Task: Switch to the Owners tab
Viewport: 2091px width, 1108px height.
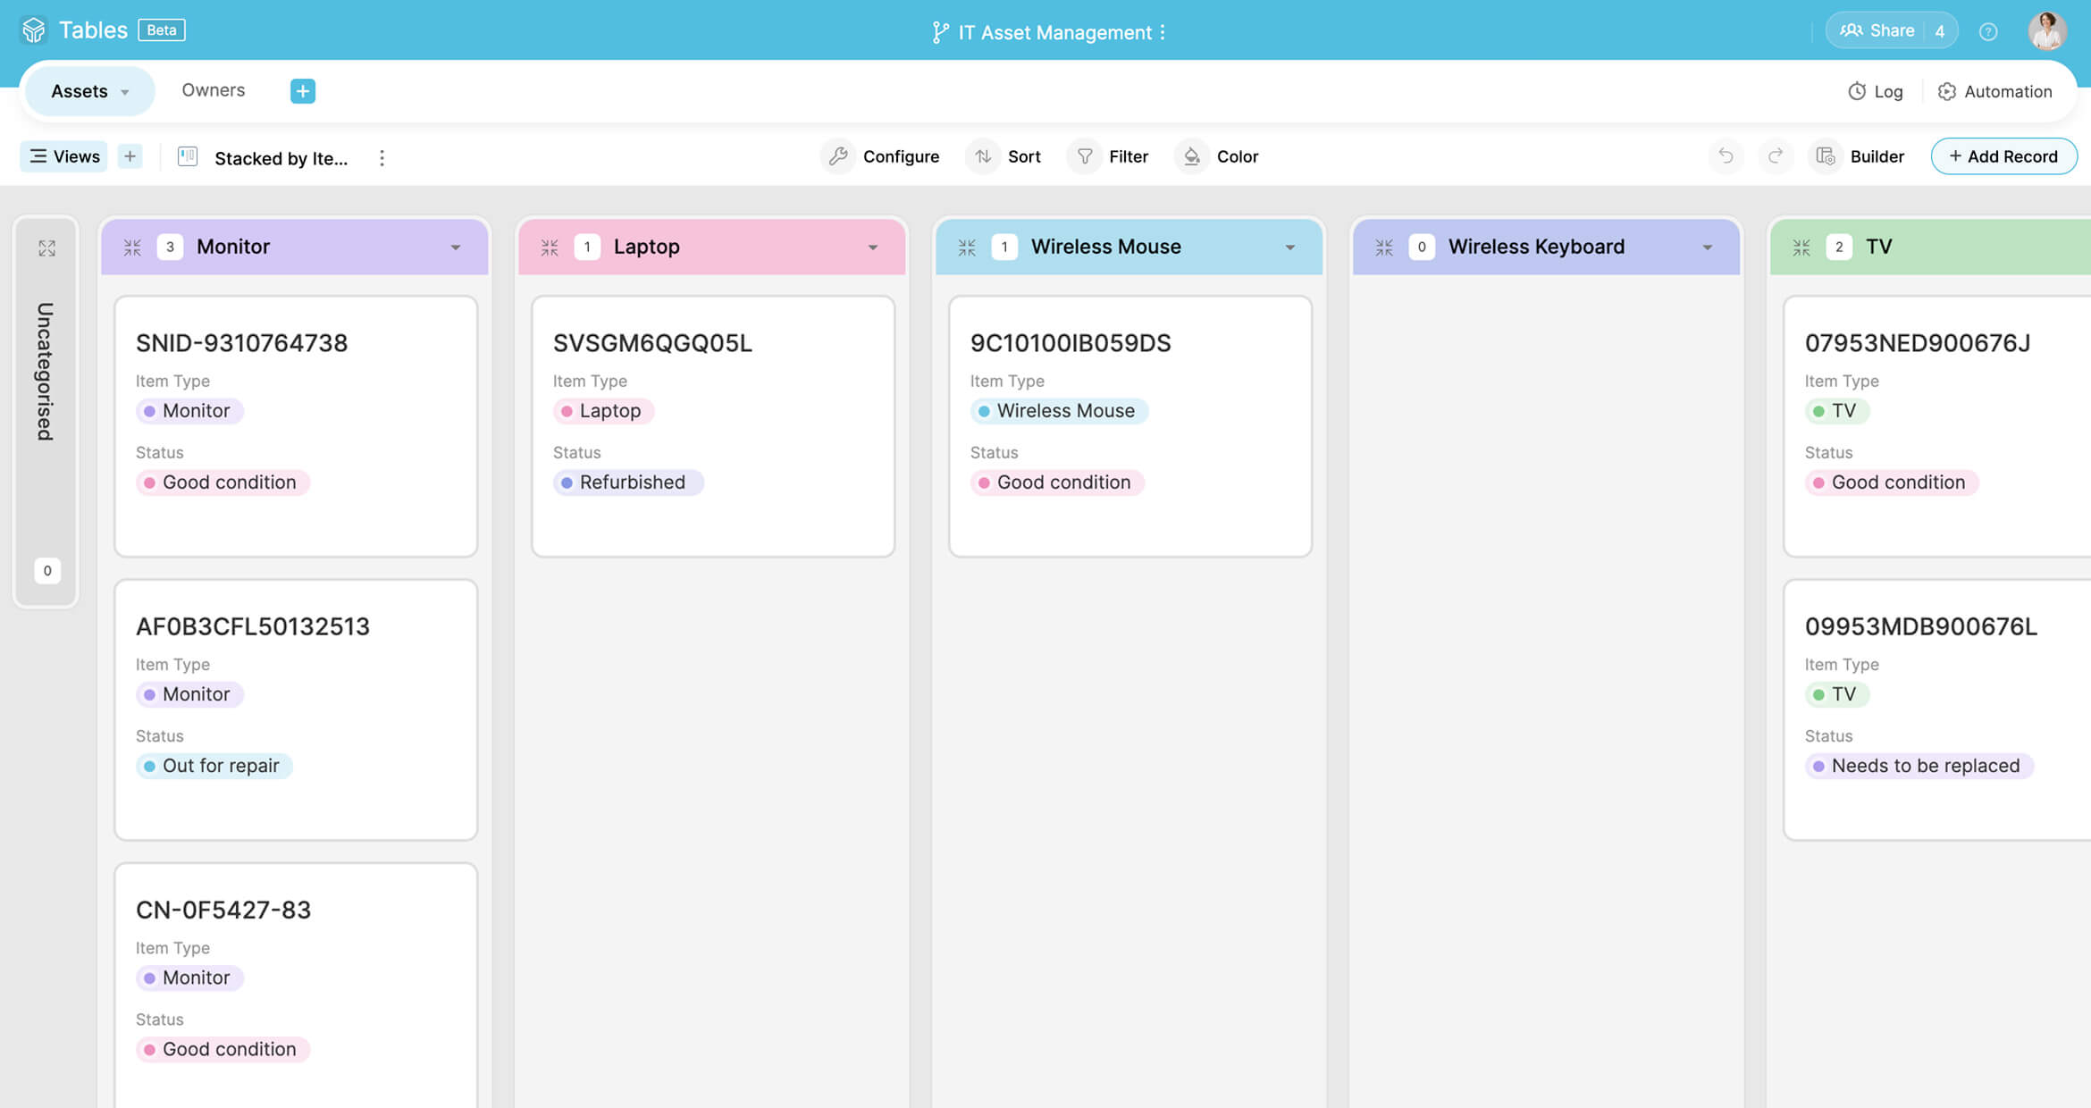Action: point(213,90)
